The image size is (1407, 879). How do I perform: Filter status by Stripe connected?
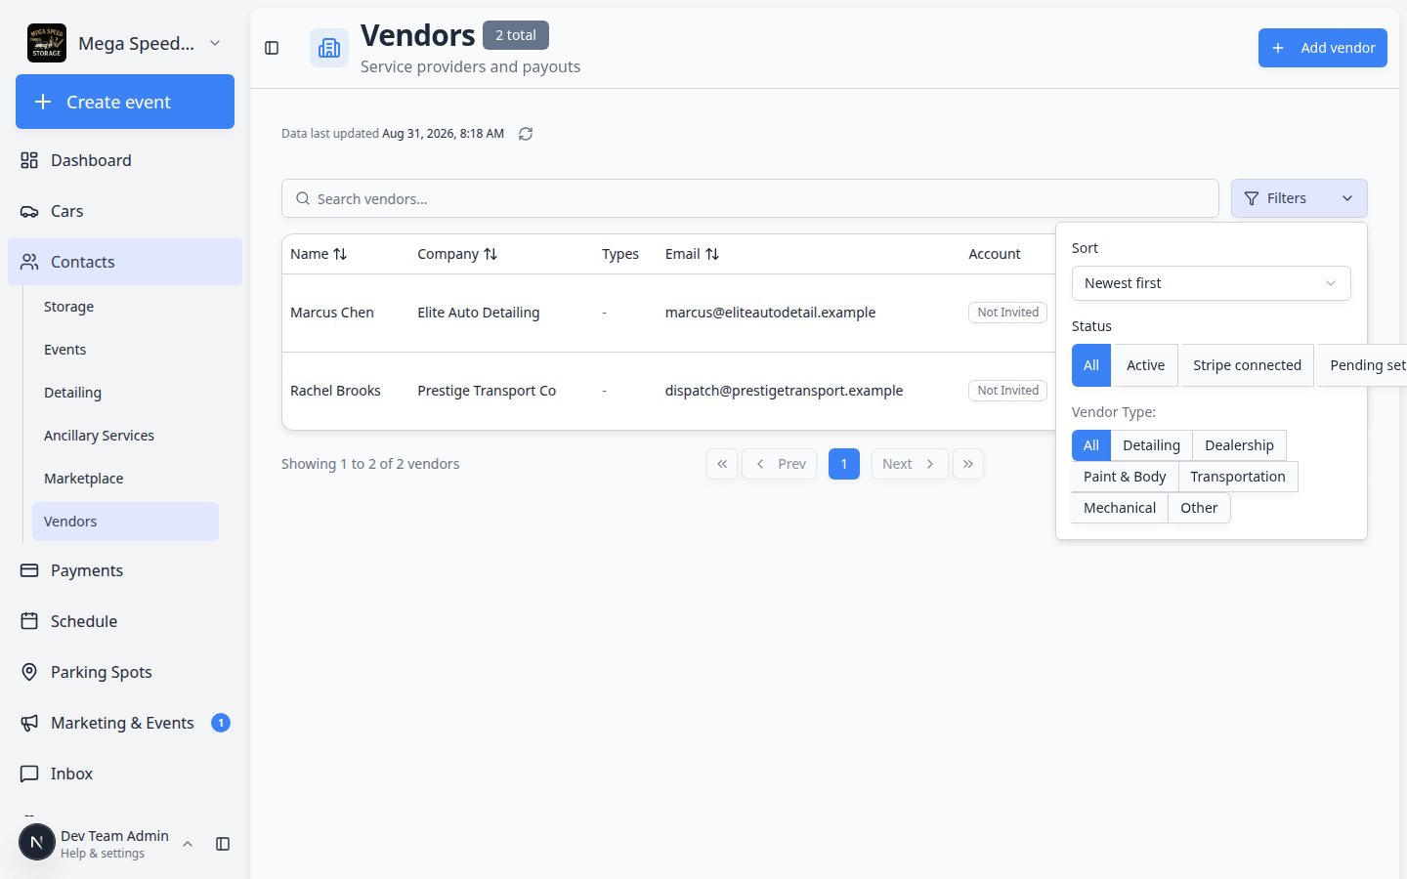[1247, 365]
